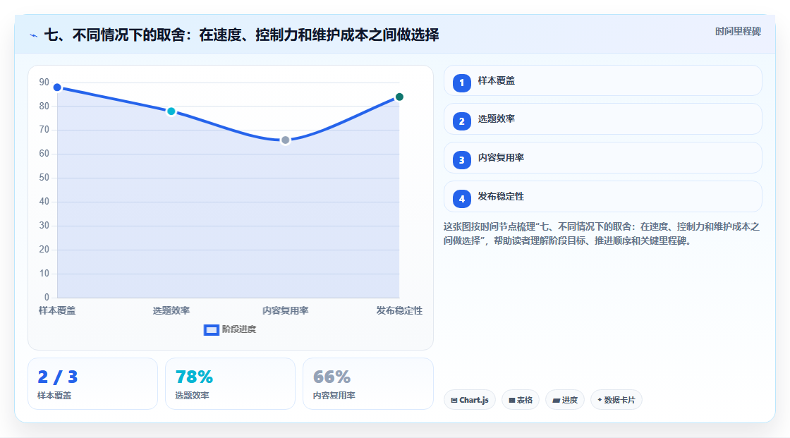Select the gray 内容复用率 data point
790x438 pixels.
coord(285,140)
